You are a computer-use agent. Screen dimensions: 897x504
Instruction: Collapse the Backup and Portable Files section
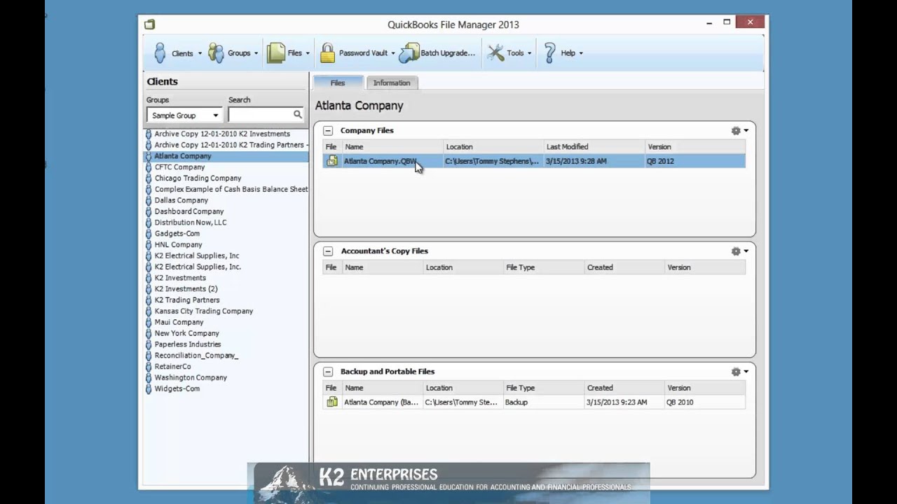(328, 372)
